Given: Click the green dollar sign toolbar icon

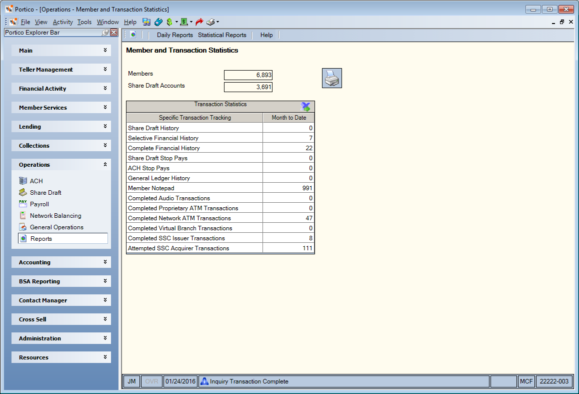Looking at the screenshot, I should pyautogui.click(x=169, y=22).
